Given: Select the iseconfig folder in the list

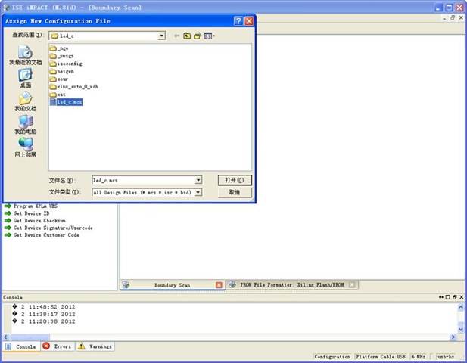Looking at the screenshot, I should click(x=68, y=64).
